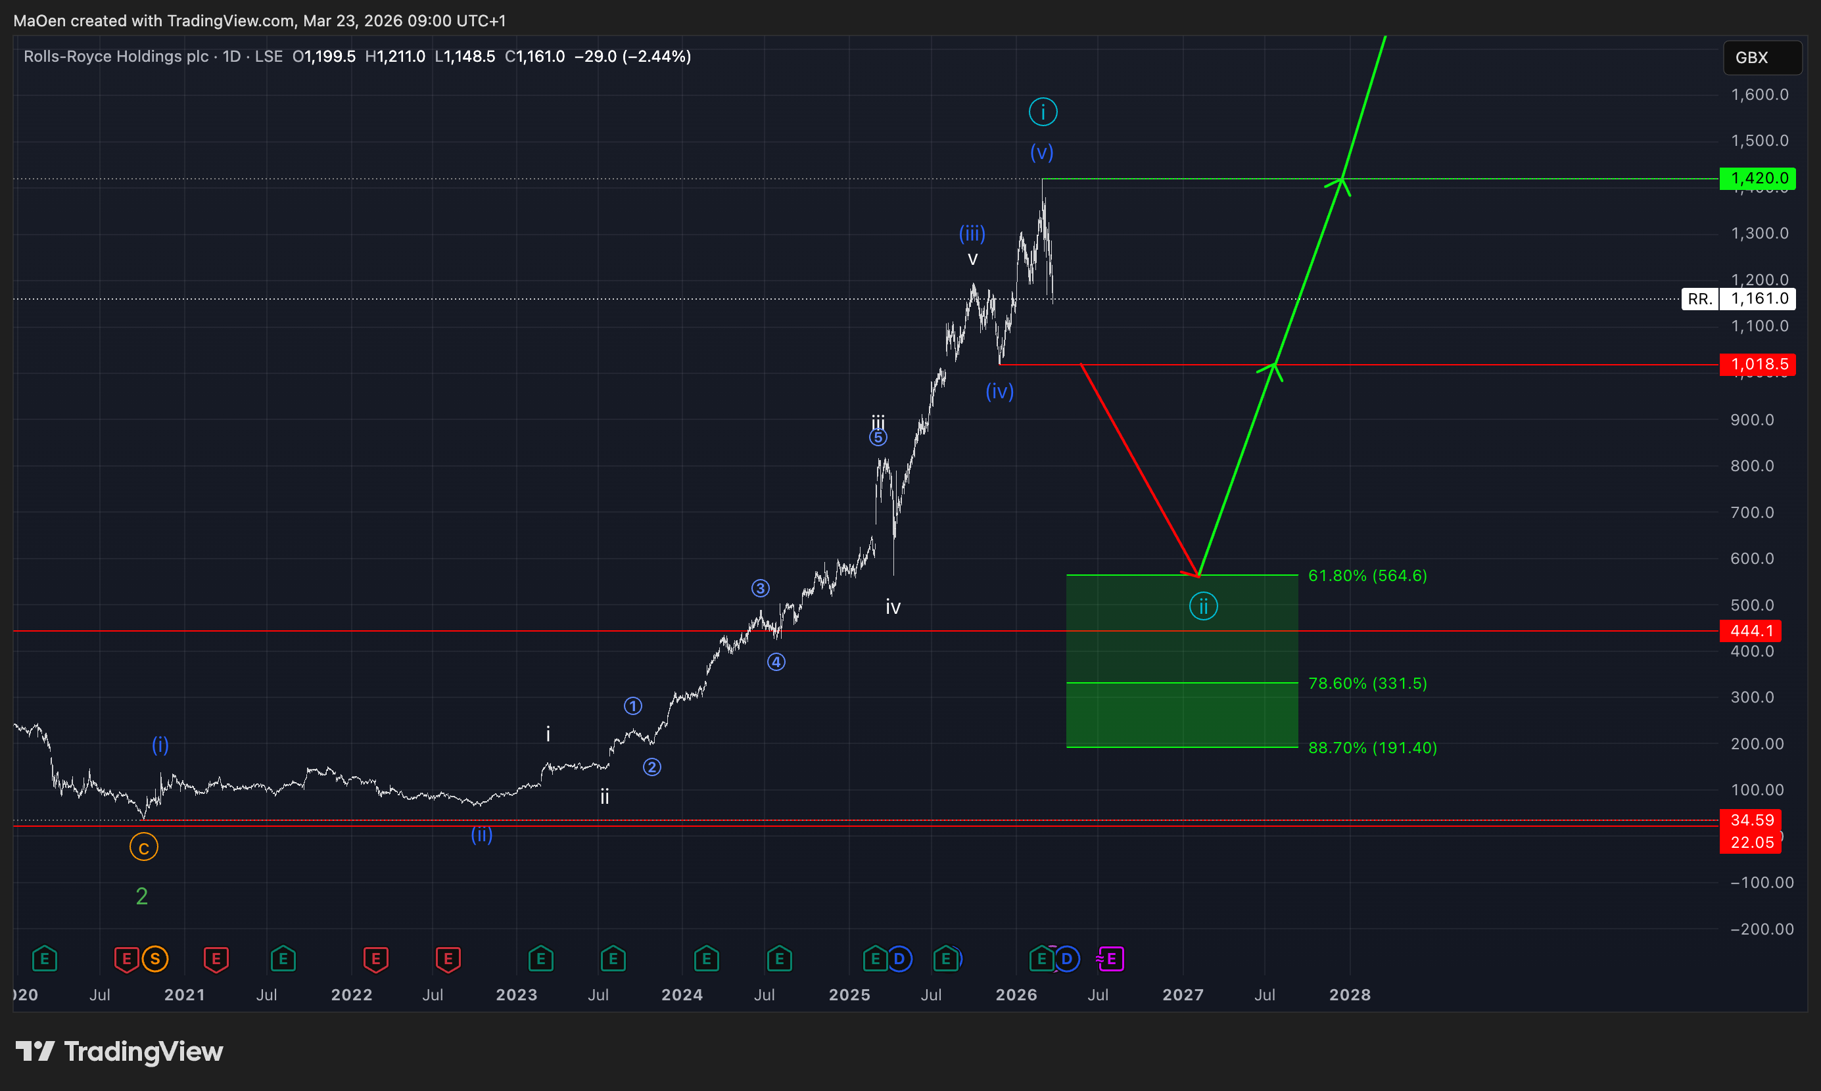1821x1091 pixels.
Task: Click the cyan circled i wave label at the top
Action: pos(1043,112)
